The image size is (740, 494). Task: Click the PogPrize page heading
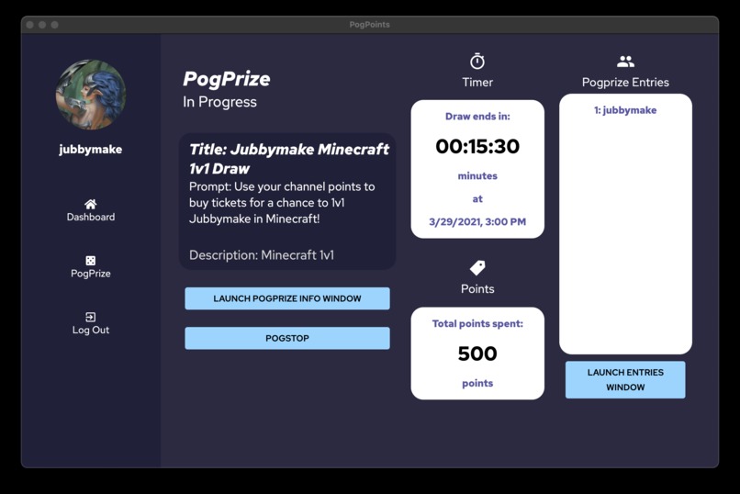point(227,79)
